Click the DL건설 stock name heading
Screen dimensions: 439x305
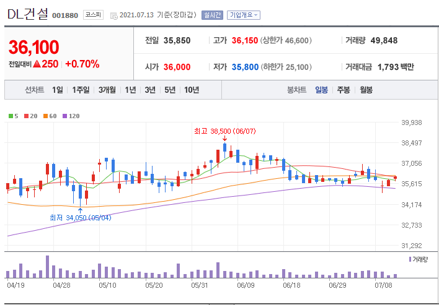[28, 14]
